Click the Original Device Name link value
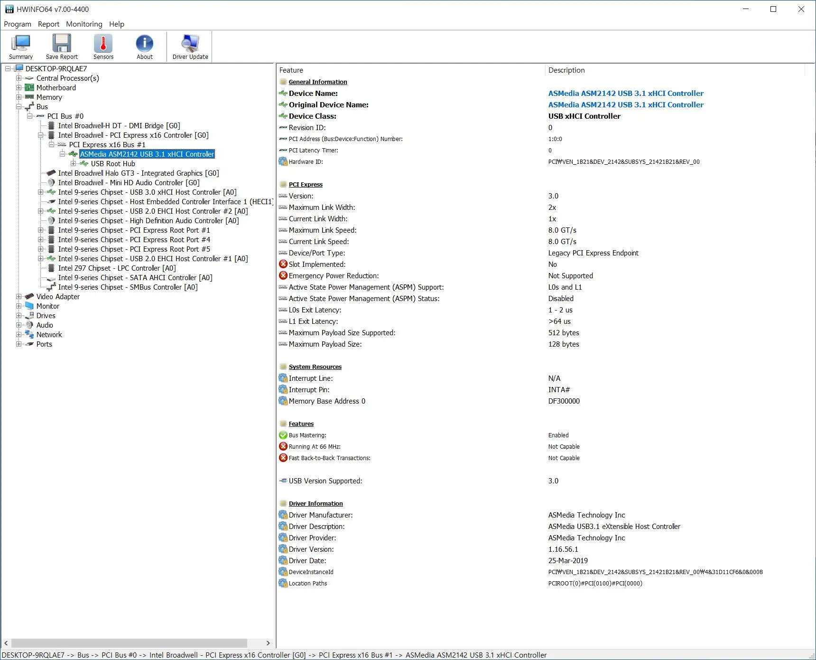 (x=626, y=104)
